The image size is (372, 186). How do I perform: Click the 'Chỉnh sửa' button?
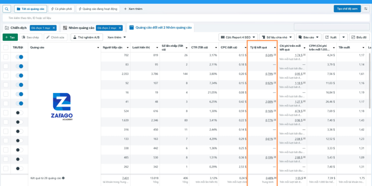click(x=56, y=37)
